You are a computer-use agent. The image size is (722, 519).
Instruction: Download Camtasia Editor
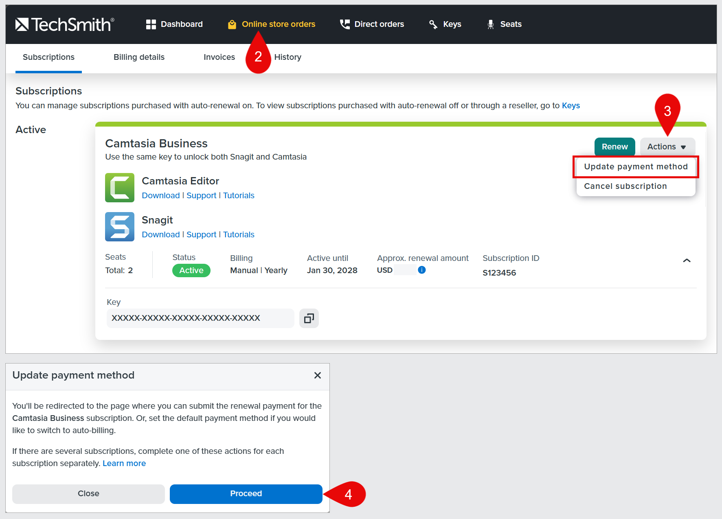point(161,196)
